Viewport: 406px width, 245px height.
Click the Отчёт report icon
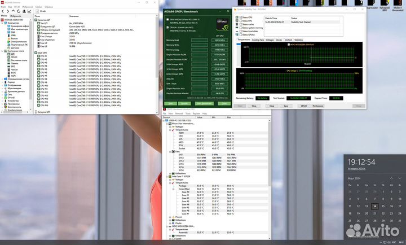point(37,11)
